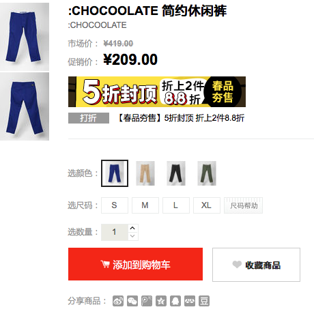Image resolution: width=314 pixels, height=318 pixels.
Task: Share on Renren icon
Action: (190, 301)
